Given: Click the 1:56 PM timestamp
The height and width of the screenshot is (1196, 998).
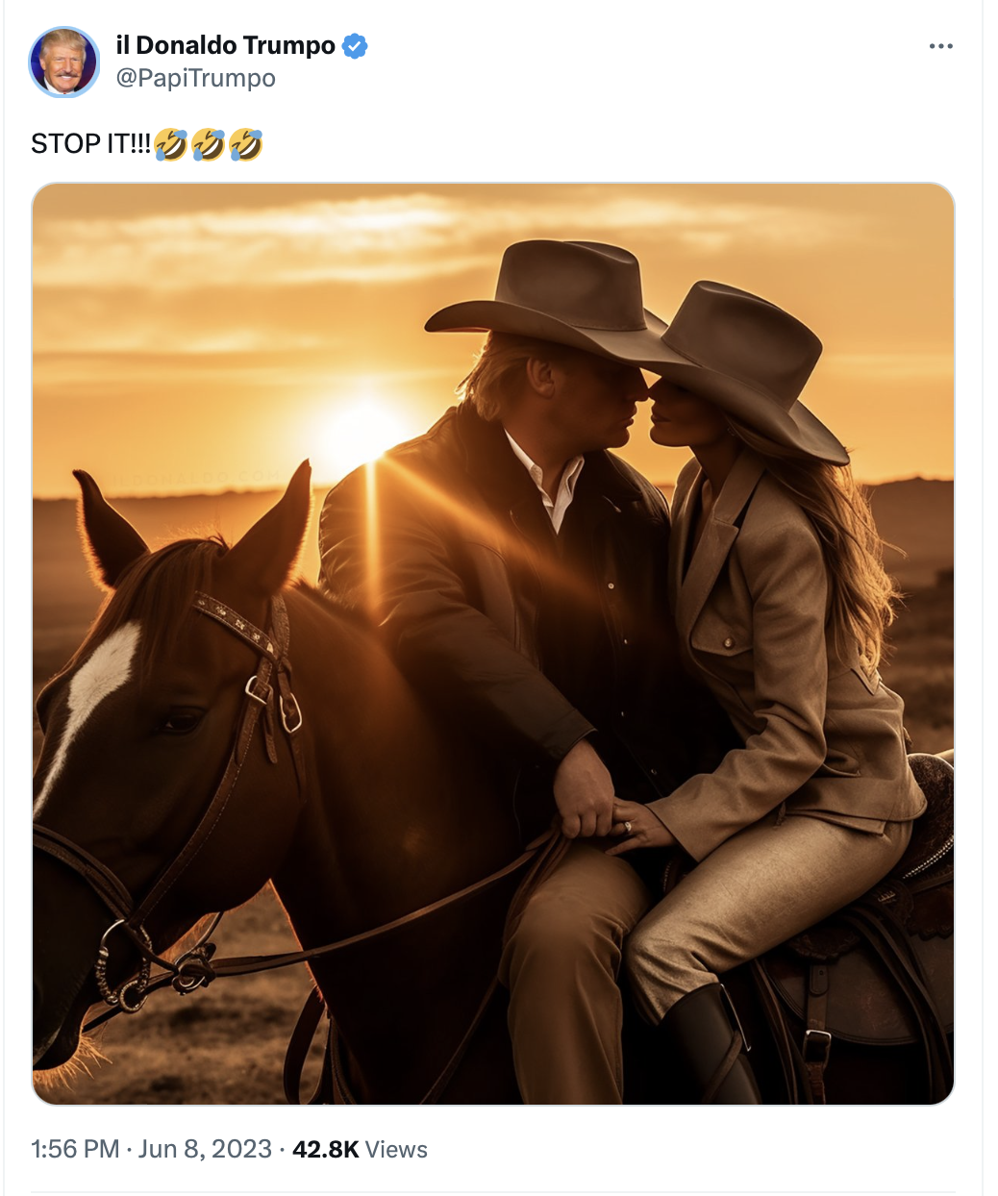Looking at the screenshot, I should (75, 1149).
